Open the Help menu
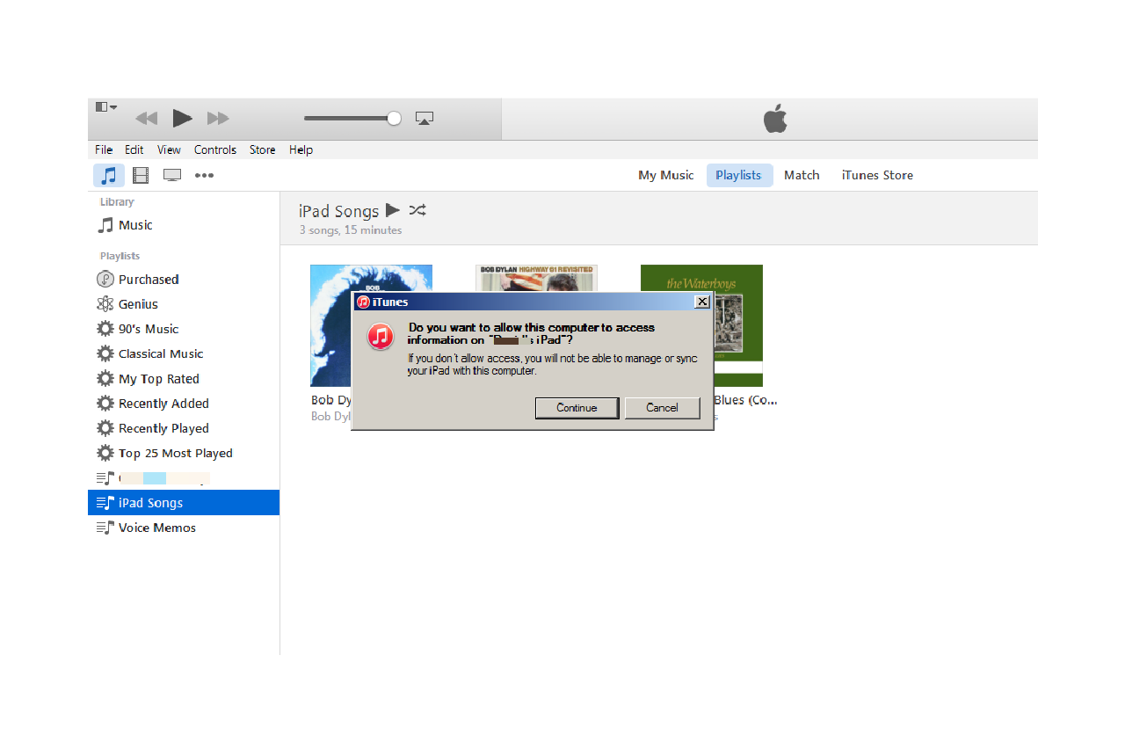This screenshot has width=1125, height=750. [x=301, y=149]
